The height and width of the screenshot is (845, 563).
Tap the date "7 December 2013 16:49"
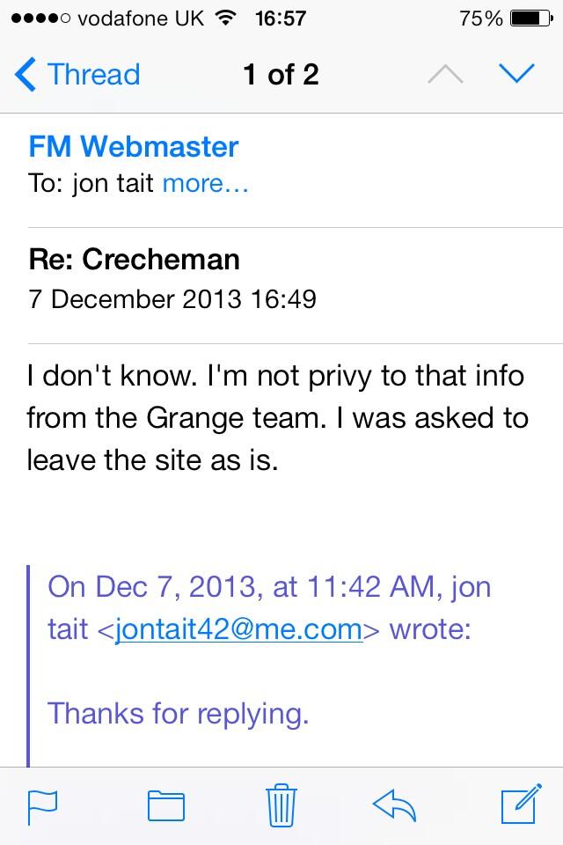pos(172,298)
